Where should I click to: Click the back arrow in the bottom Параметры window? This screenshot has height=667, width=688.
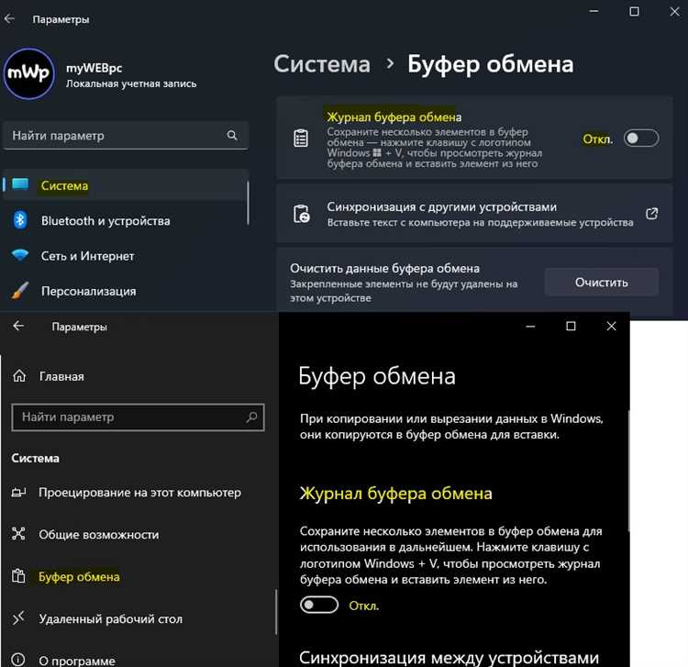coord(18,326)
